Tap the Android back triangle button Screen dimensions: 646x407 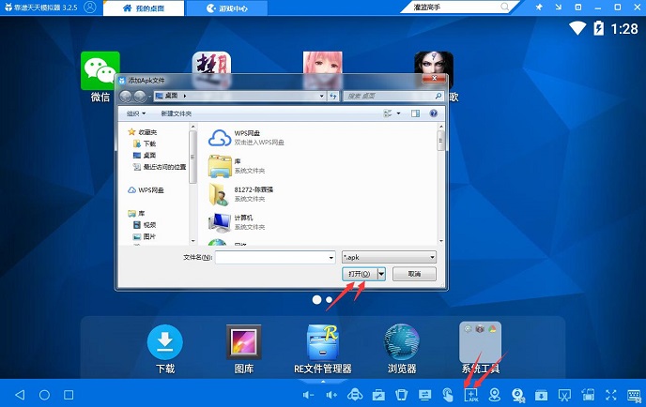[20, 395]
